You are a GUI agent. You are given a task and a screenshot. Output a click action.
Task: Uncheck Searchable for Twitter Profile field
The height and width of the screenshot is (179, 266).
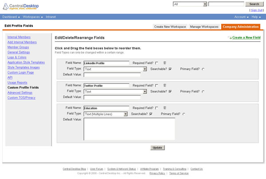pyautogui.click(x=170, y=91)
